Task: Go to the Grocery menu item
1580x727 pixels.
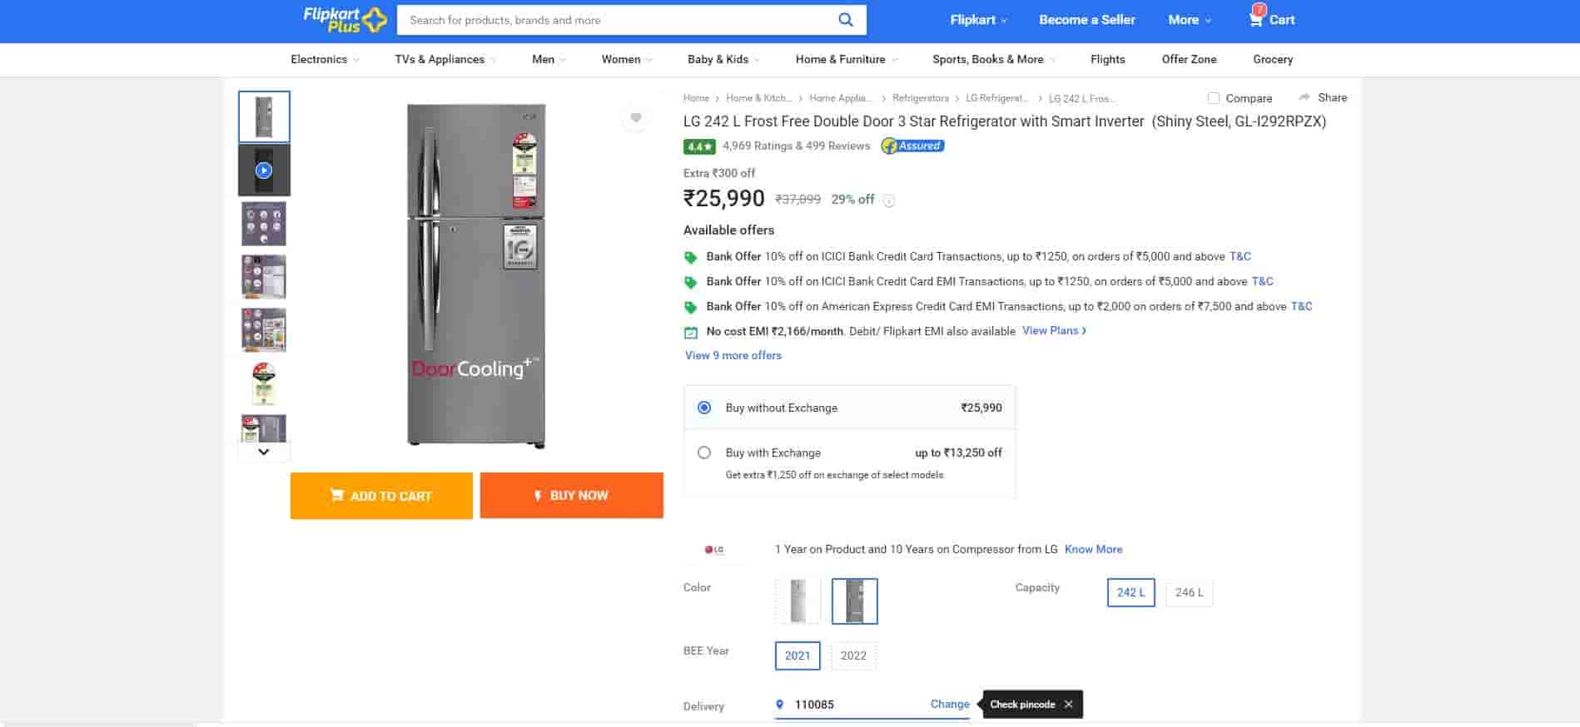Action: coord(1272,59)
